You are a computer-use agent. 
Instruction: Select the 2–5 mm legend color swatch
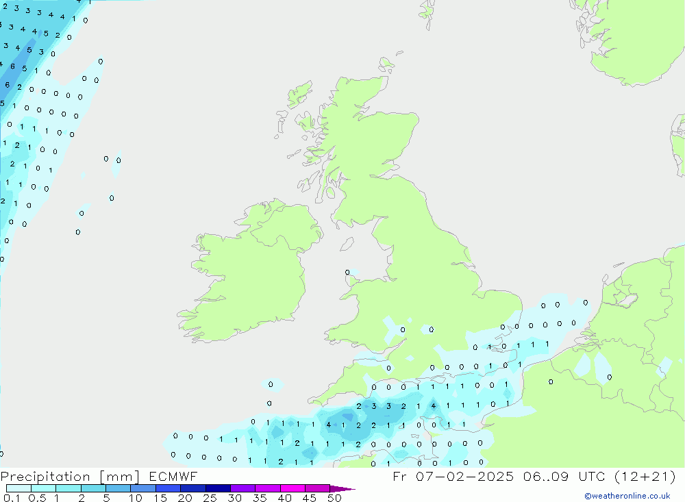click(93, 488)
